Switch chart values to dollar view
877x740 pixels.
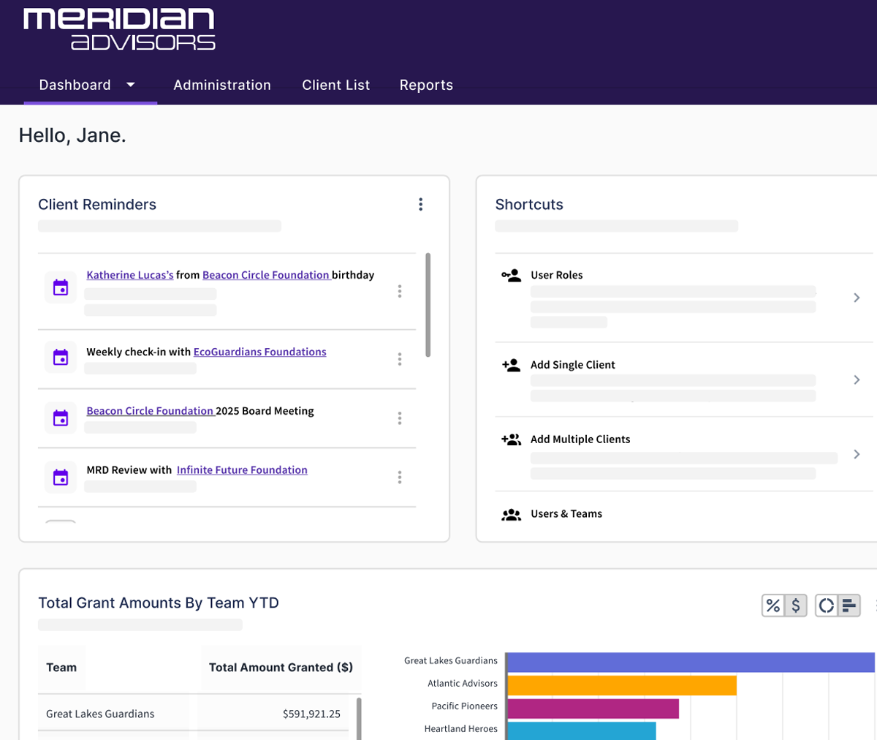(796, 605)
